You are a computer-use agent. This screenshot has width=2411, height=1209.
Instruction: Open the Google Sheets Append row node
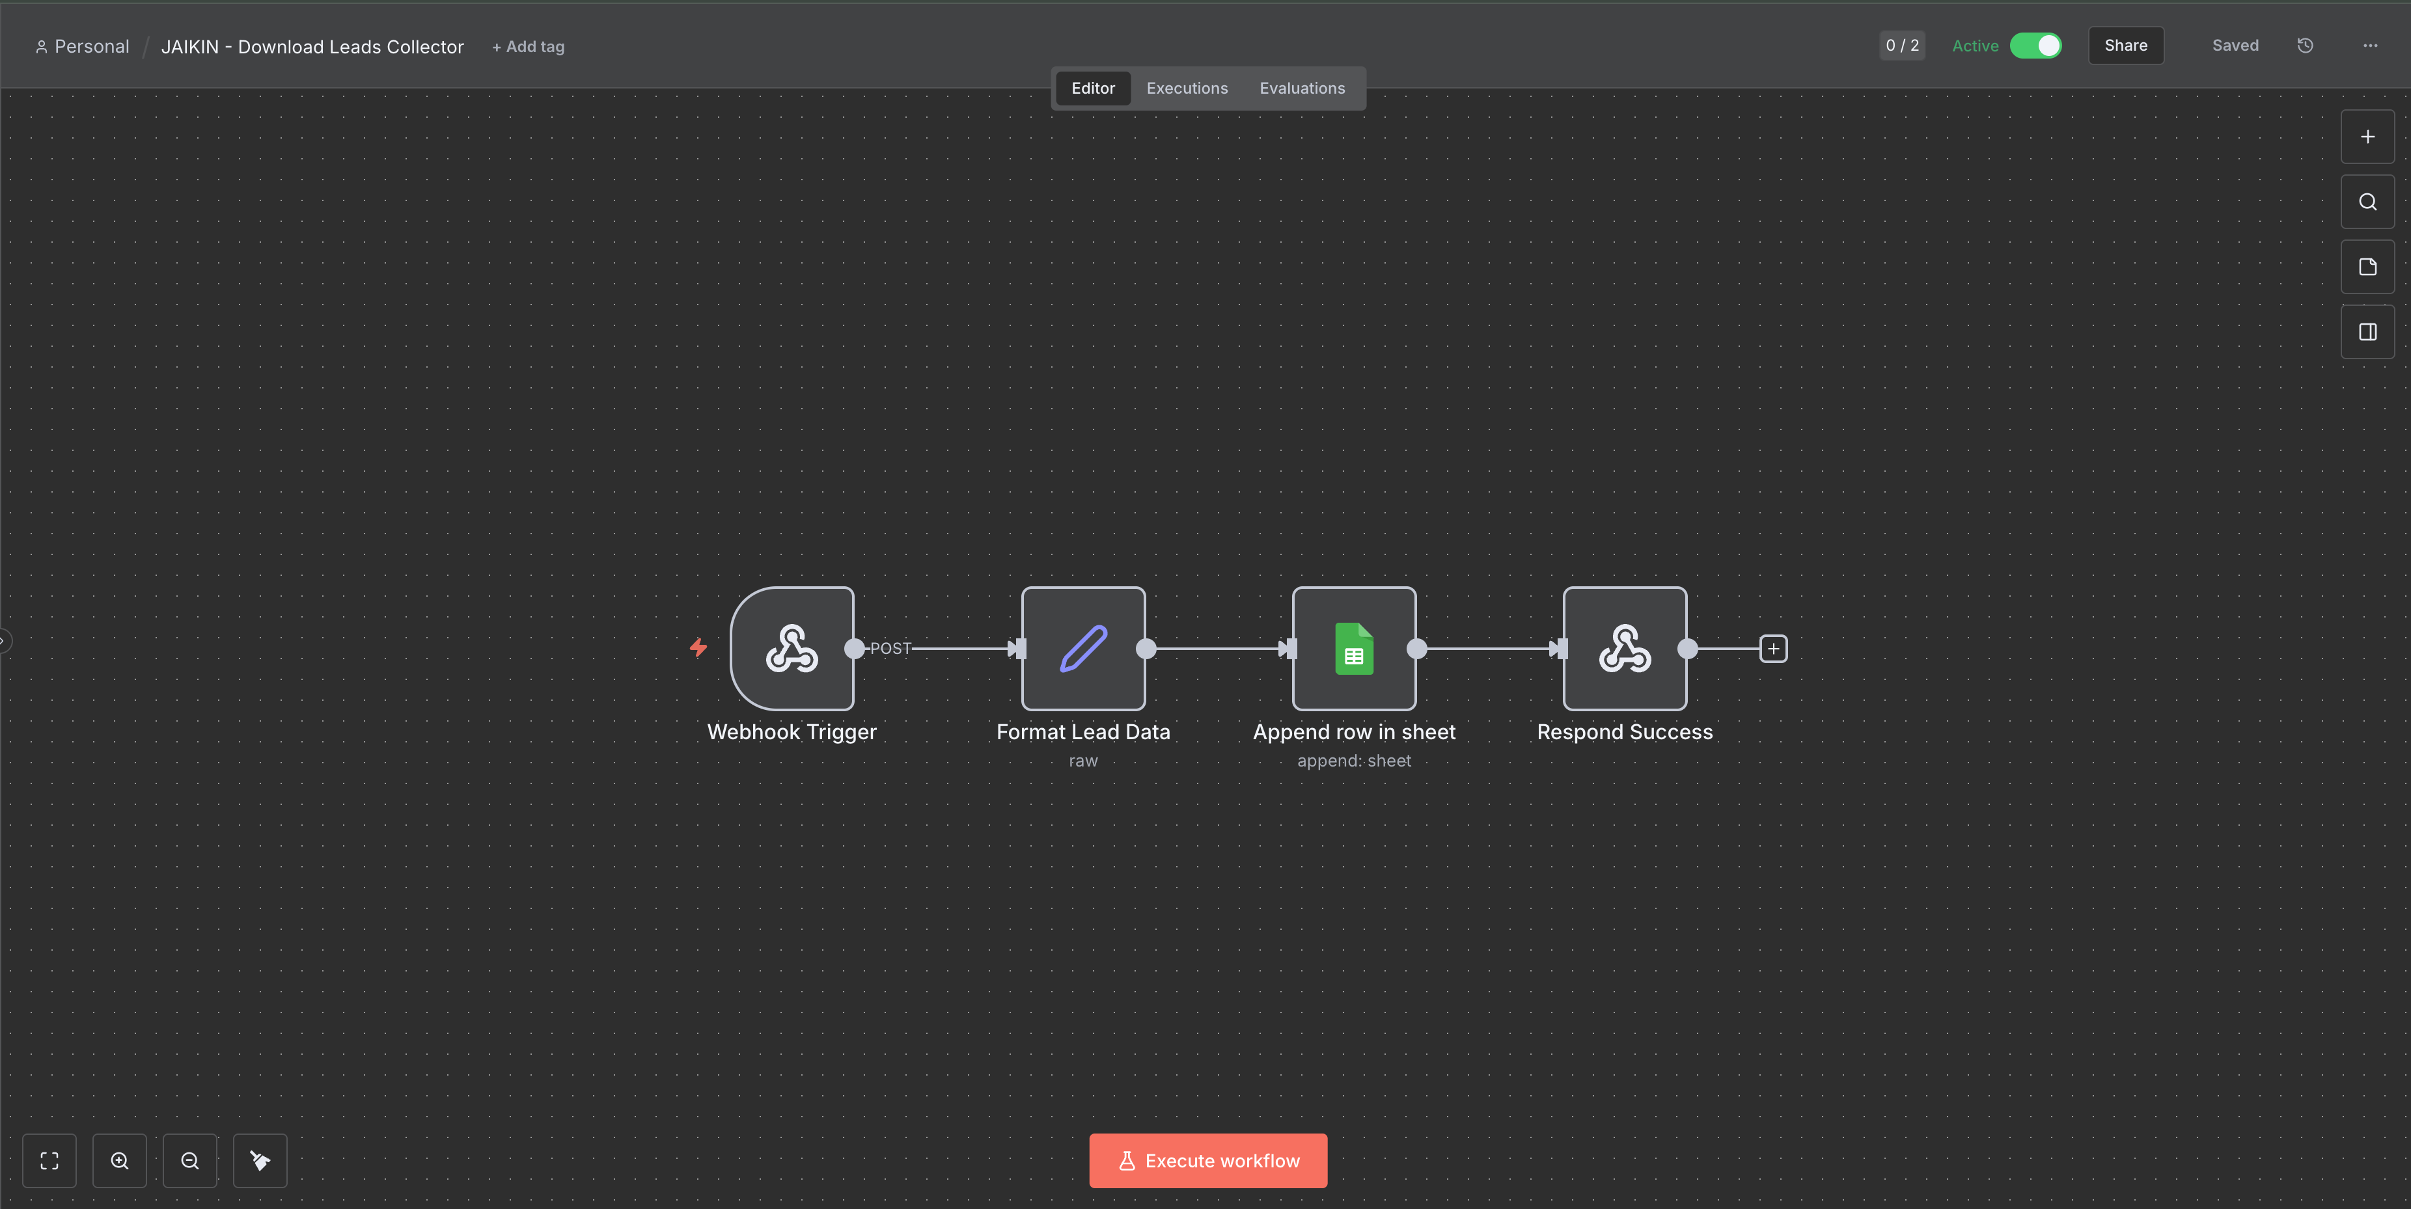click(x=1353, y=649)
